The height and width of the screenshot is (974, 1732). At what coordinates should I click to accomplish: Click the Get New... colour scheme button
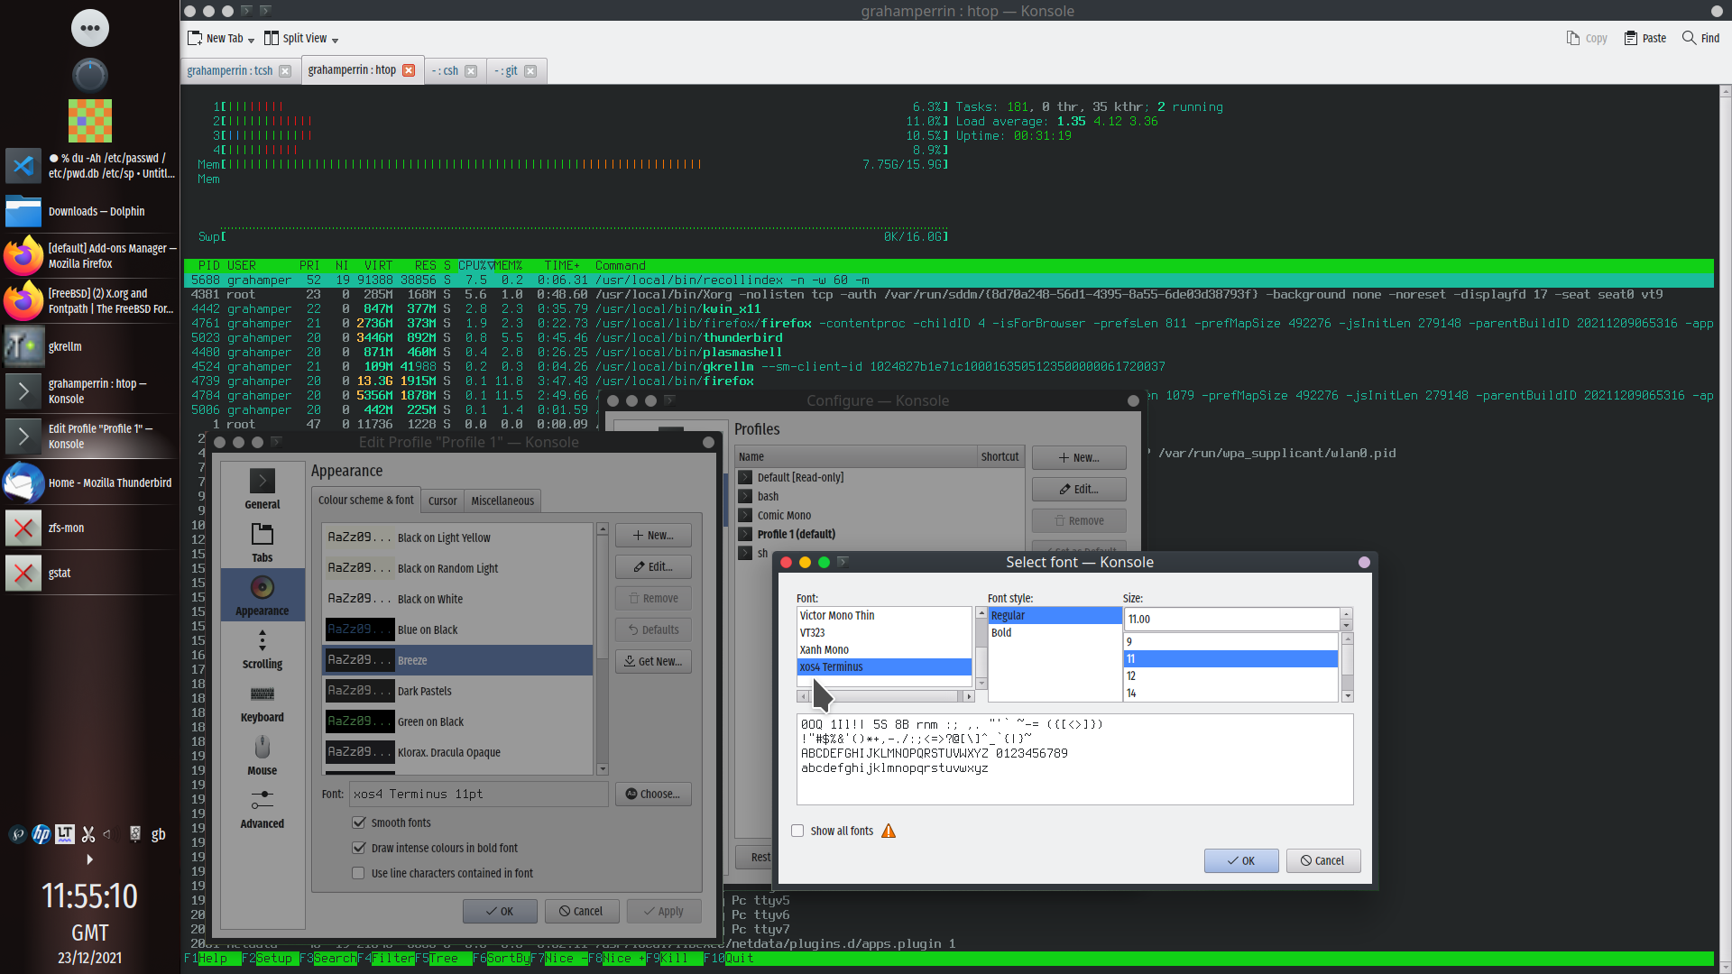coord(653,661)
